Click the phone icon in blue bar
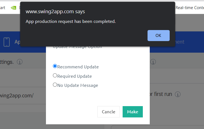The height and width of the screenshot is (129, 204). coord(7,42)
